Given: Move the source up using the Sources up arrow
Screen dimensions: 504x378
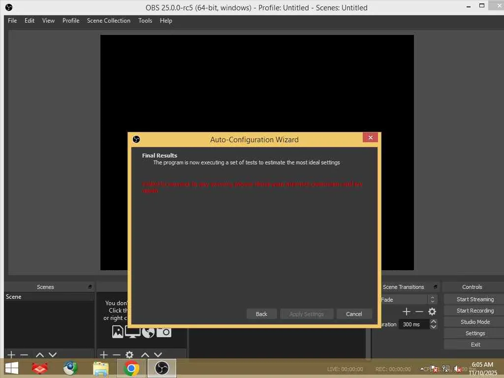Looking at the screenshot, I should click(x=145, y=355).
